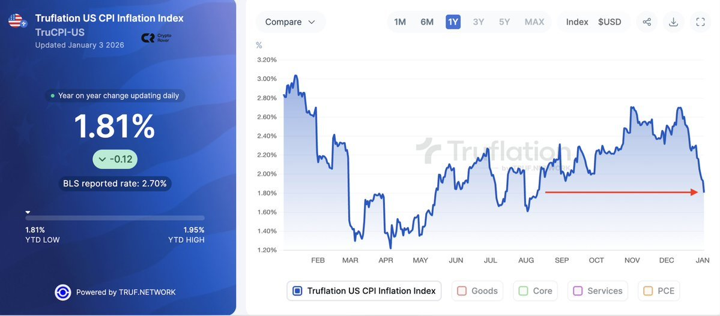Click the YTD low-high range slider
This screenshot has height=316, width=720.
click(115, 218)
